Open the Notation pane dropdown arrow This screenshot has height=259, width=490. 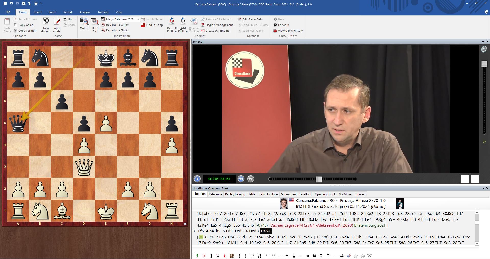coord(483,188)
